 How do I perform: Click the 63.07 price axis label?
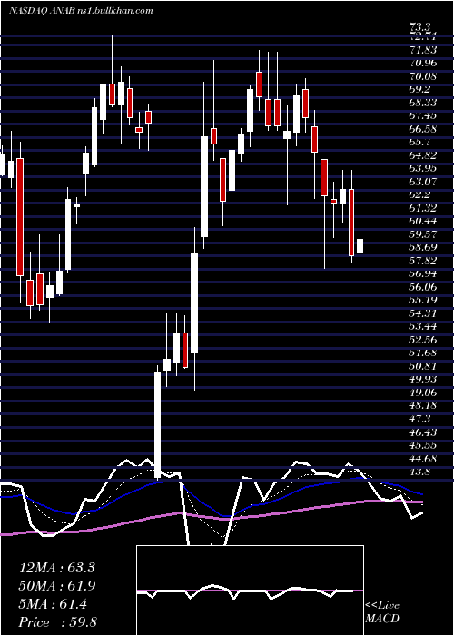423,182
